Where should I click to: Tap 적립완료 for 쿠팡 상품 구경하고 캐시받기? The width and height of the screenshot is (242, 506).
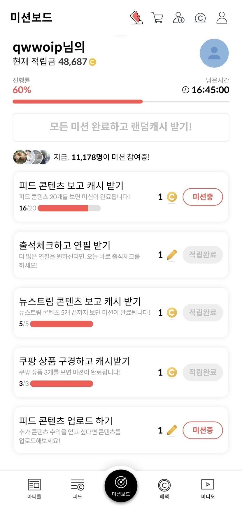coord(203,372)
